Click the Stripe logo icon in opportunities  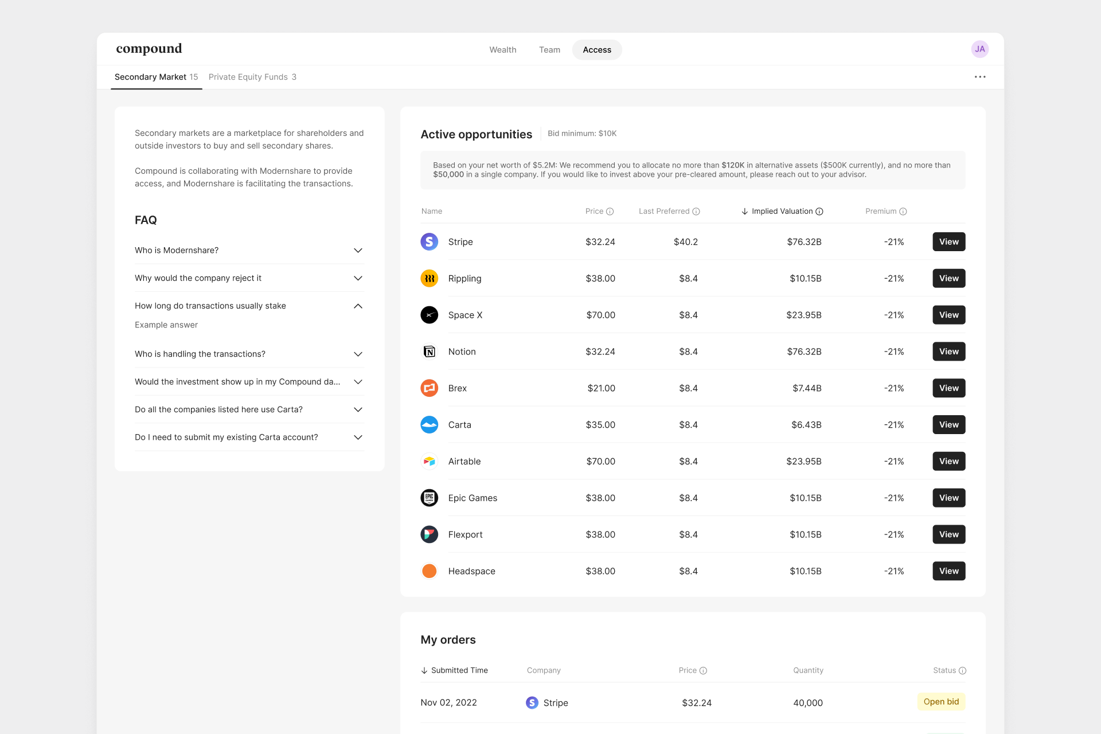click(x=429, y=242)
